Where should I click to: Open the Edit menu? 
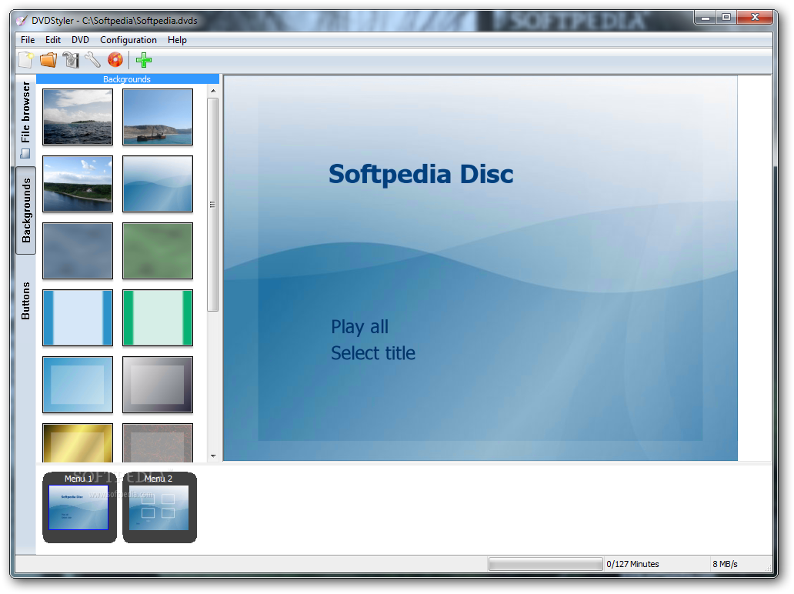pyautogui.click(x=52, y=40)
